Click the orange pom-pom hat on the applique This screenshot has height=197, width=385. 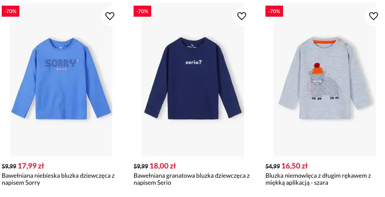pyautogui.click(x=318, y=69)
